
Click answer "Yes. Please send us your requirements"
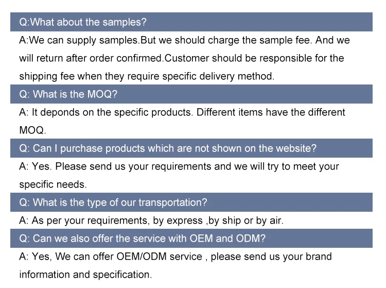[x=179, y=166]
